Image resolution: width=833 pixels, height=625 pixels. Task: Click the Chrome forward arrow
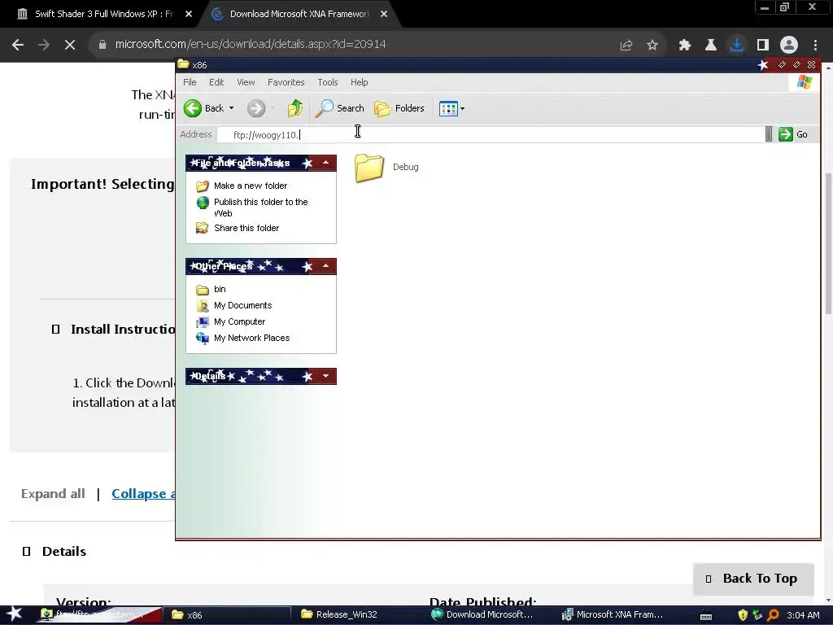pos(44,45)
